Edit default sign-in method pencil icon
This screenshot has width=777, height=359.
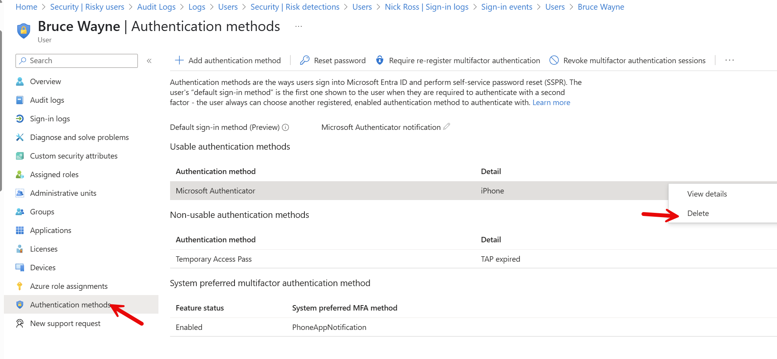click(447, 126)
